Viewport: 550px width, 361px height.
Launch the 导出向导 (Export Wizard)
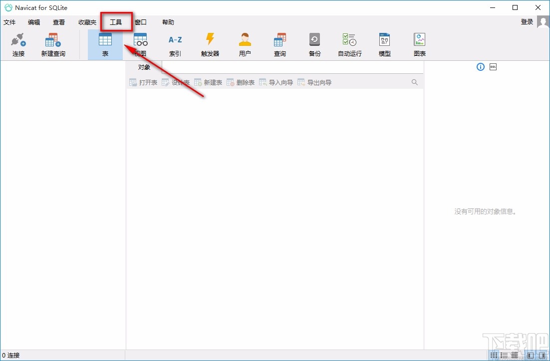(314, 82)
